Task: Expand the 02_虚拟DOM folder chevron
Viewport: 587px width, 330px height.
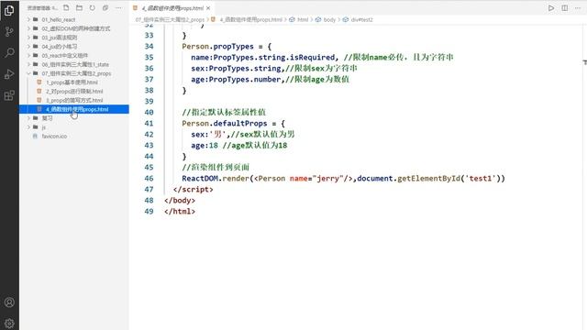Action: pos(28,28)
